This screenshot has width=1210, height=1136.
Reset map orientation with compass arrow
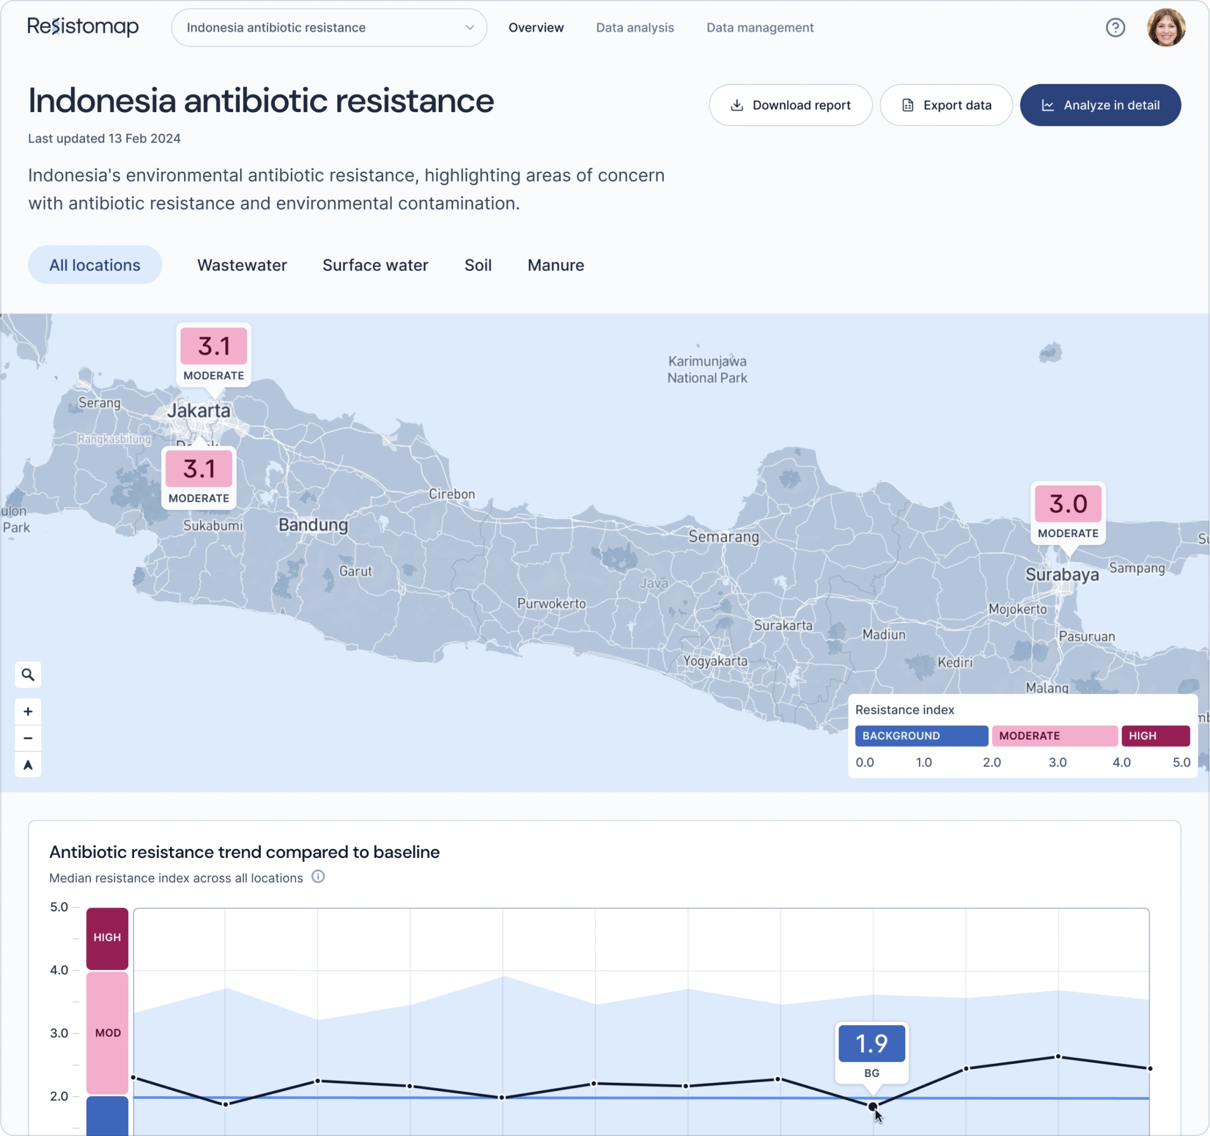point(28,765)
